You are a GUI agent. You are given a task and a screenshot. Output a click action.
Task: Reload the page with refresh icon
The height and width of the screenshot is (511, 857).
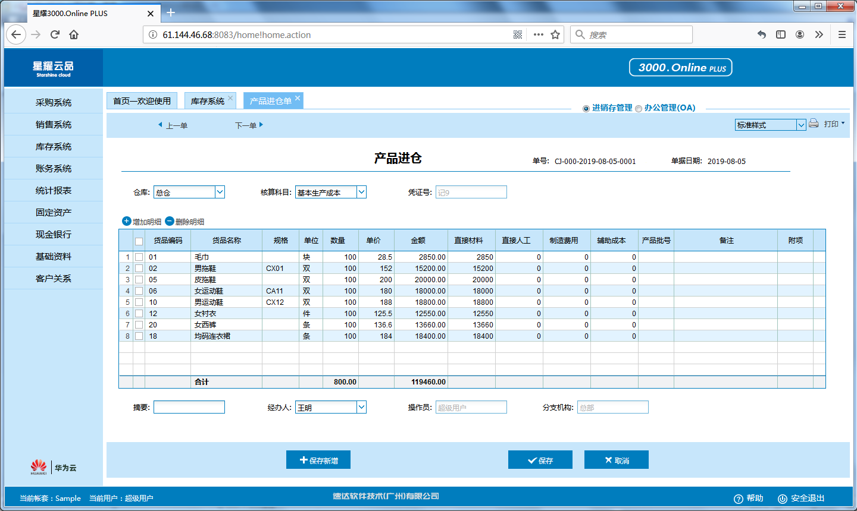[55, 34]
